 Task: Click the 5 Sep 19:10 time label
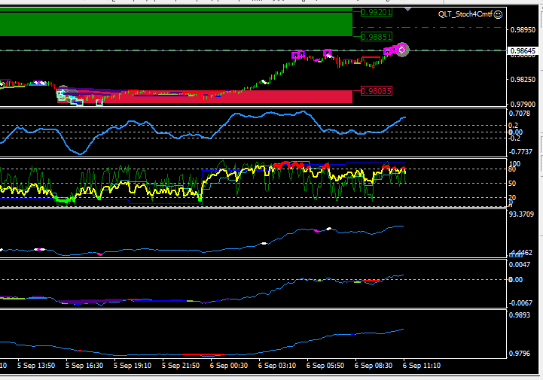[133, 366]
